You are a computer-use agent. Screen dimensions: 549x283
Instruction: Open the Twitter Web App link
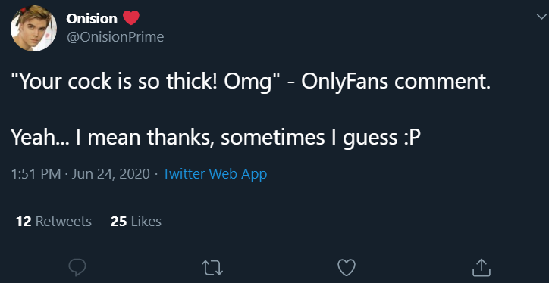coord(215,173)
